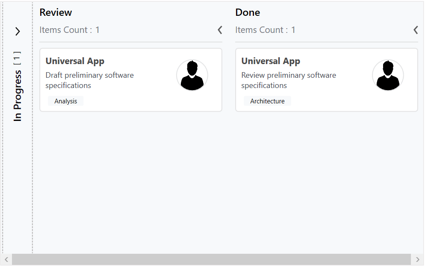Collapse the Review column using its chevron
Image resolution: width=425 pixels, height=267 pixels.
[220, 30]
